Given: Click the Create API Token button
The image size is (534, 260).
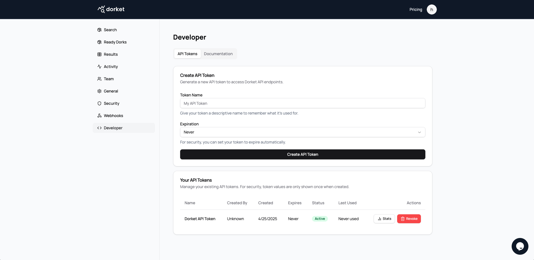Looking at the screenshot, I should coord(302,154).
